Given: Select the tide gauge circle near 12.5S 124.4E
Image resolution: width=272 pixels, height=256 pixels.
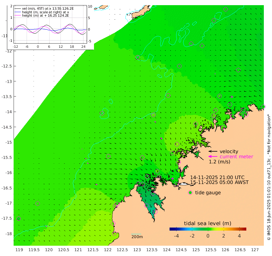Looking at the screenshot, I should click(x=179, y=66).
